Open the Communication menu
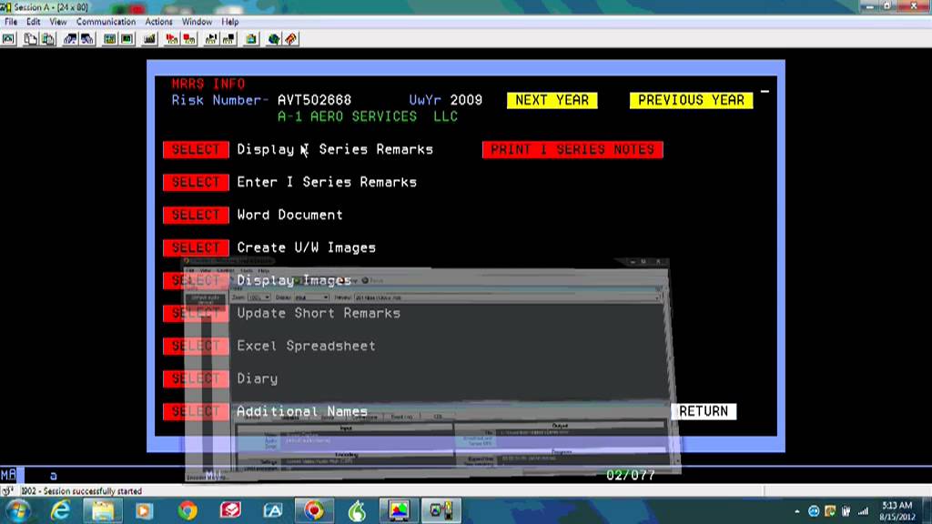Screen dimensions: 932x524 106,22
